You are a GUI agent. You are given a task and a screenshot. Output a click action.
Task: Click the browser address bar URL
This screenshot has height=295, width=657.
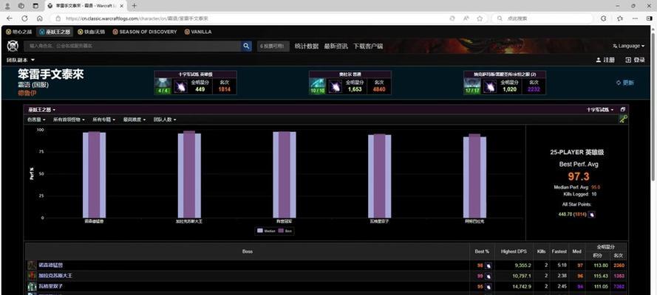(x=137, y=18)
